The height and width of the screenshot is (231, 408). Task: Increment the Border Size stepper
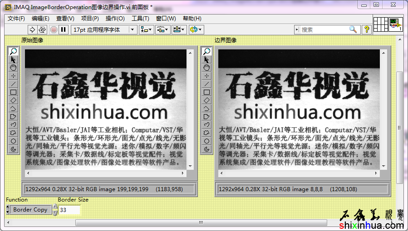pos(55,207)
